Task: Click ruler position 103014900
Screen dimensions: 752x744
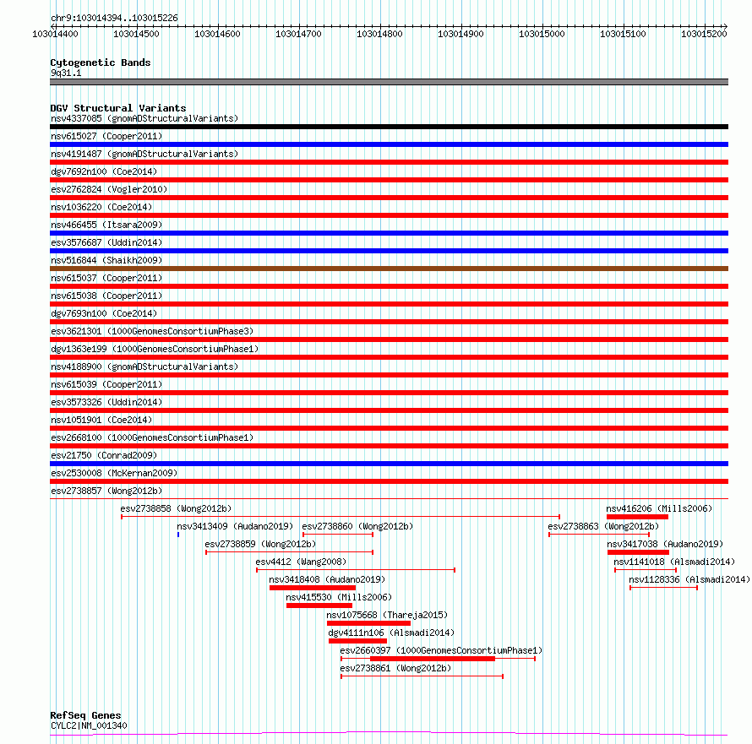Action: (x=460, y=34)
